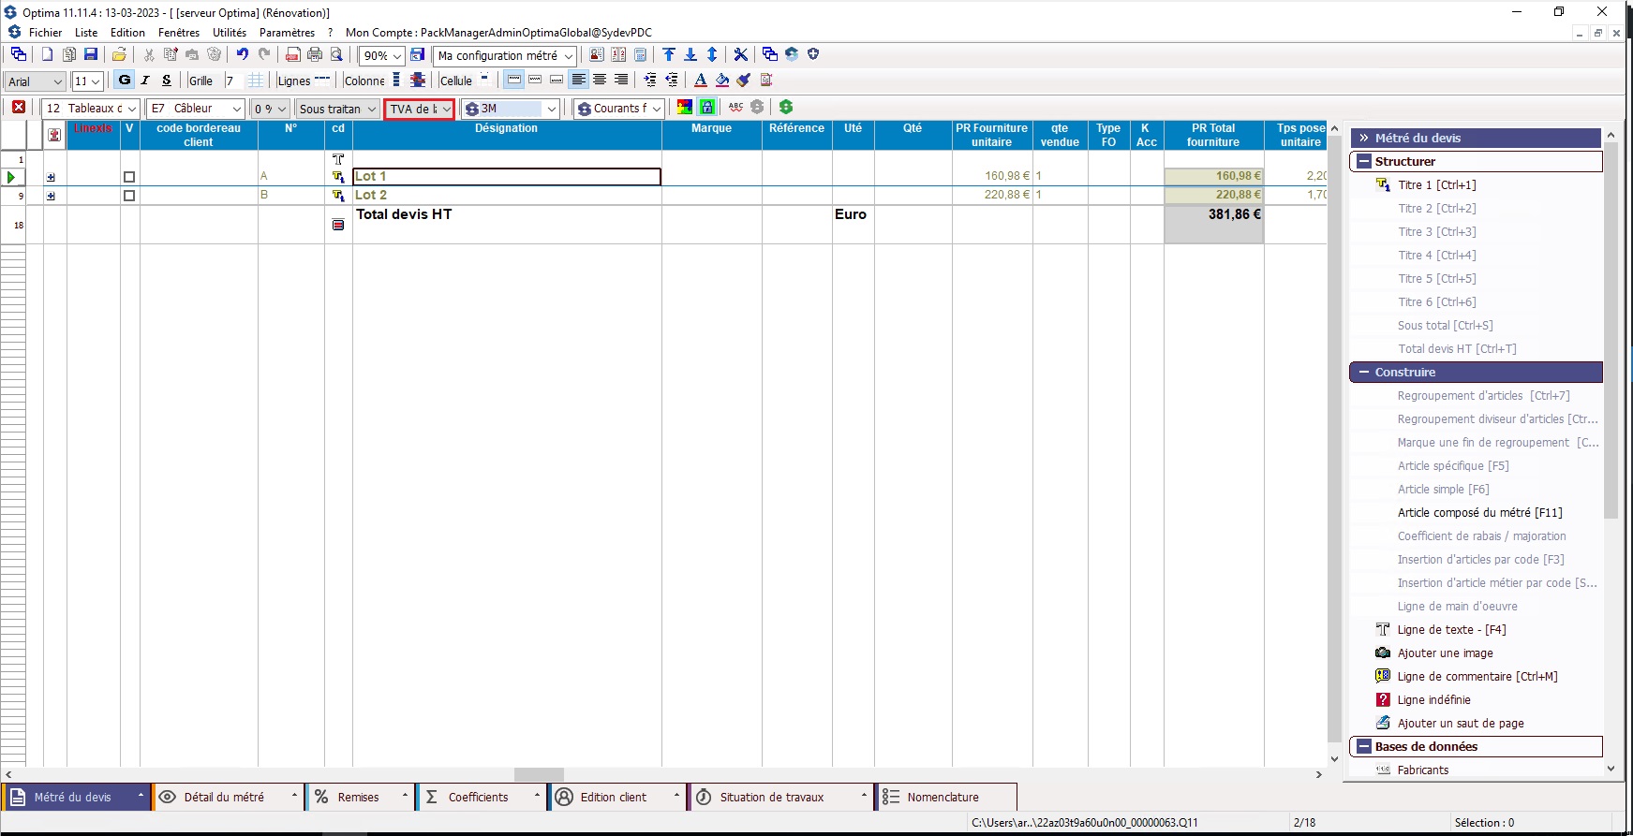
Task: Click the undo arrow icon
Action: (242, 55)
